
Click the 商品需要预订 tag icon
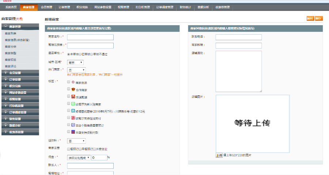pyautogui.click(x=73, y=125)
